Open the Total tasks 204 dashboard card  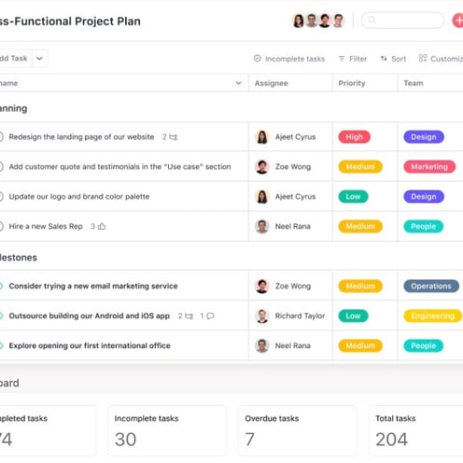pos(416,430)
